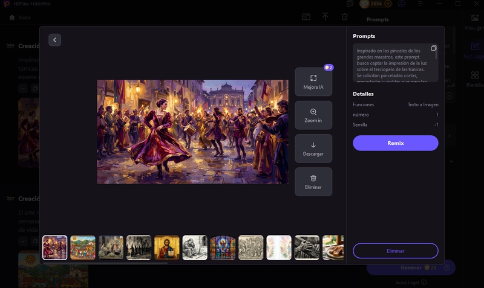Choose the golden Christ icon thumbnail
Image resolution: width=484 pixels, height=288 pixels.
pyautogui.click(x=167, y=248)
